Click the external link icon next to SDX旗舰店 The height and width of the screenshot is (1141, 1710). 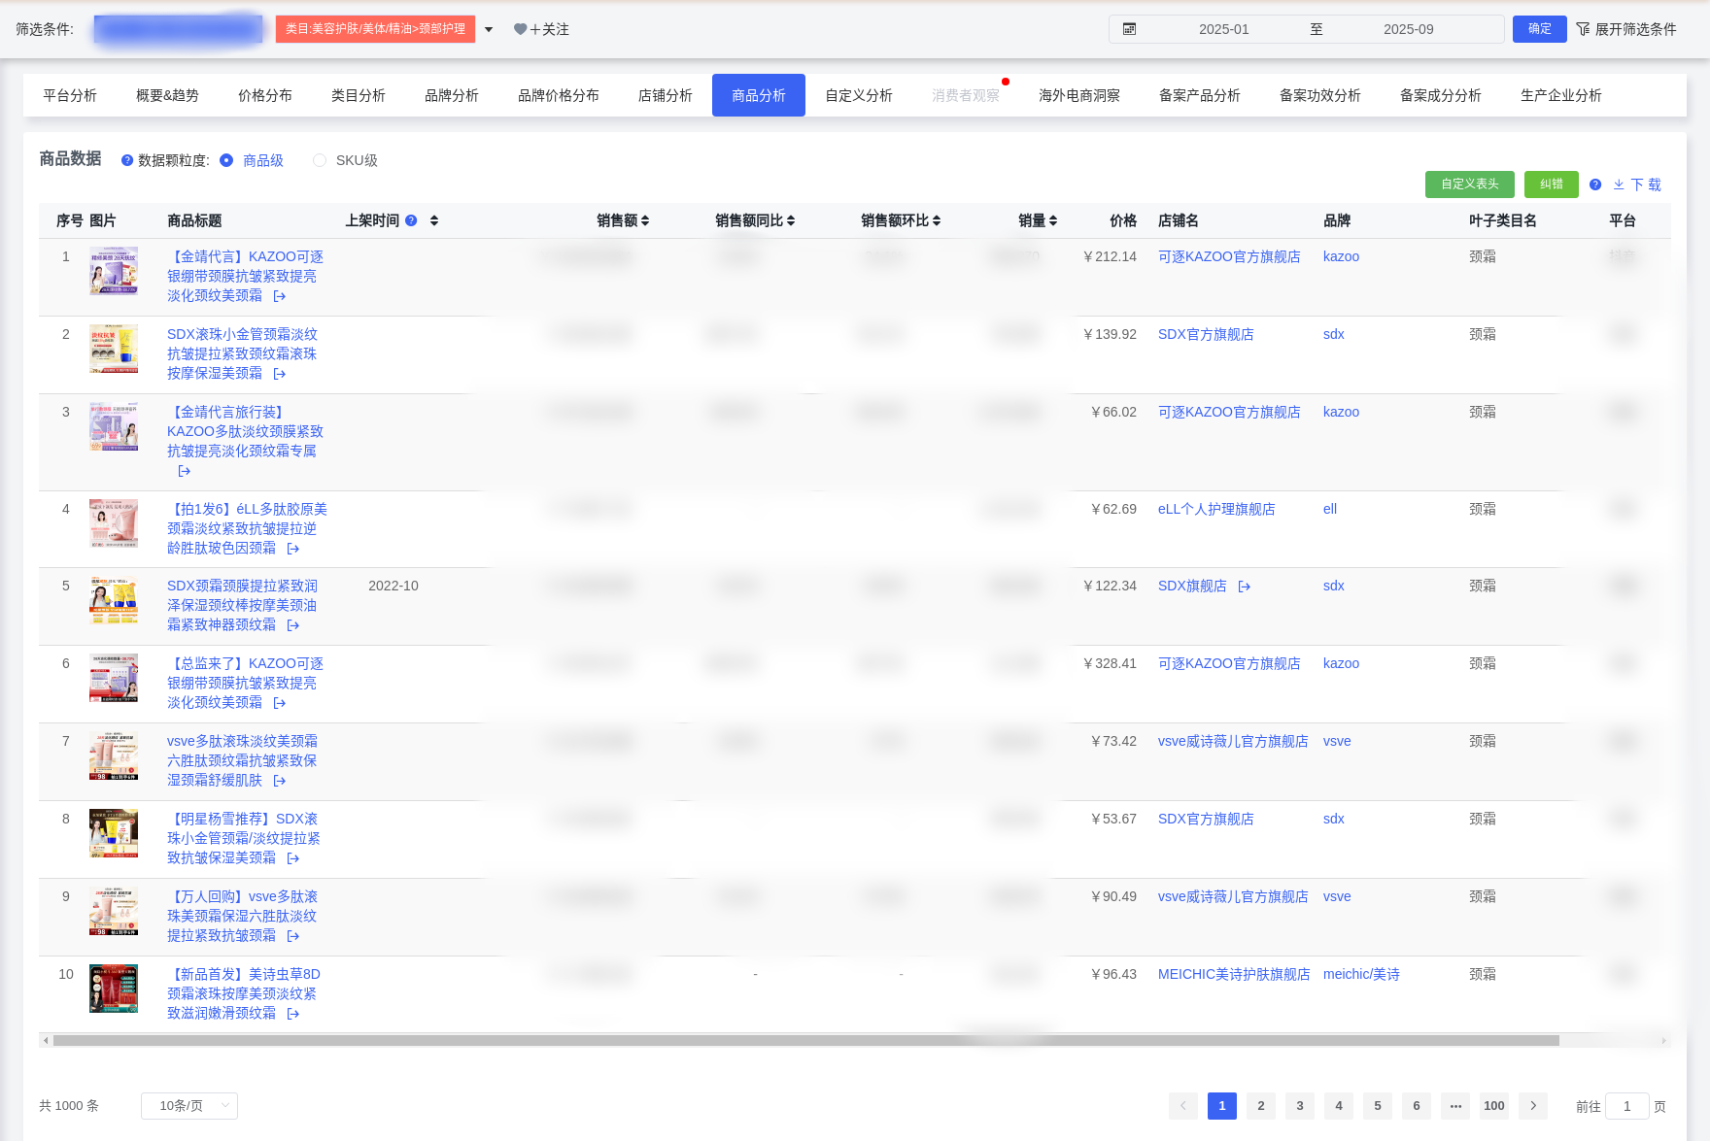(1245, 586)
